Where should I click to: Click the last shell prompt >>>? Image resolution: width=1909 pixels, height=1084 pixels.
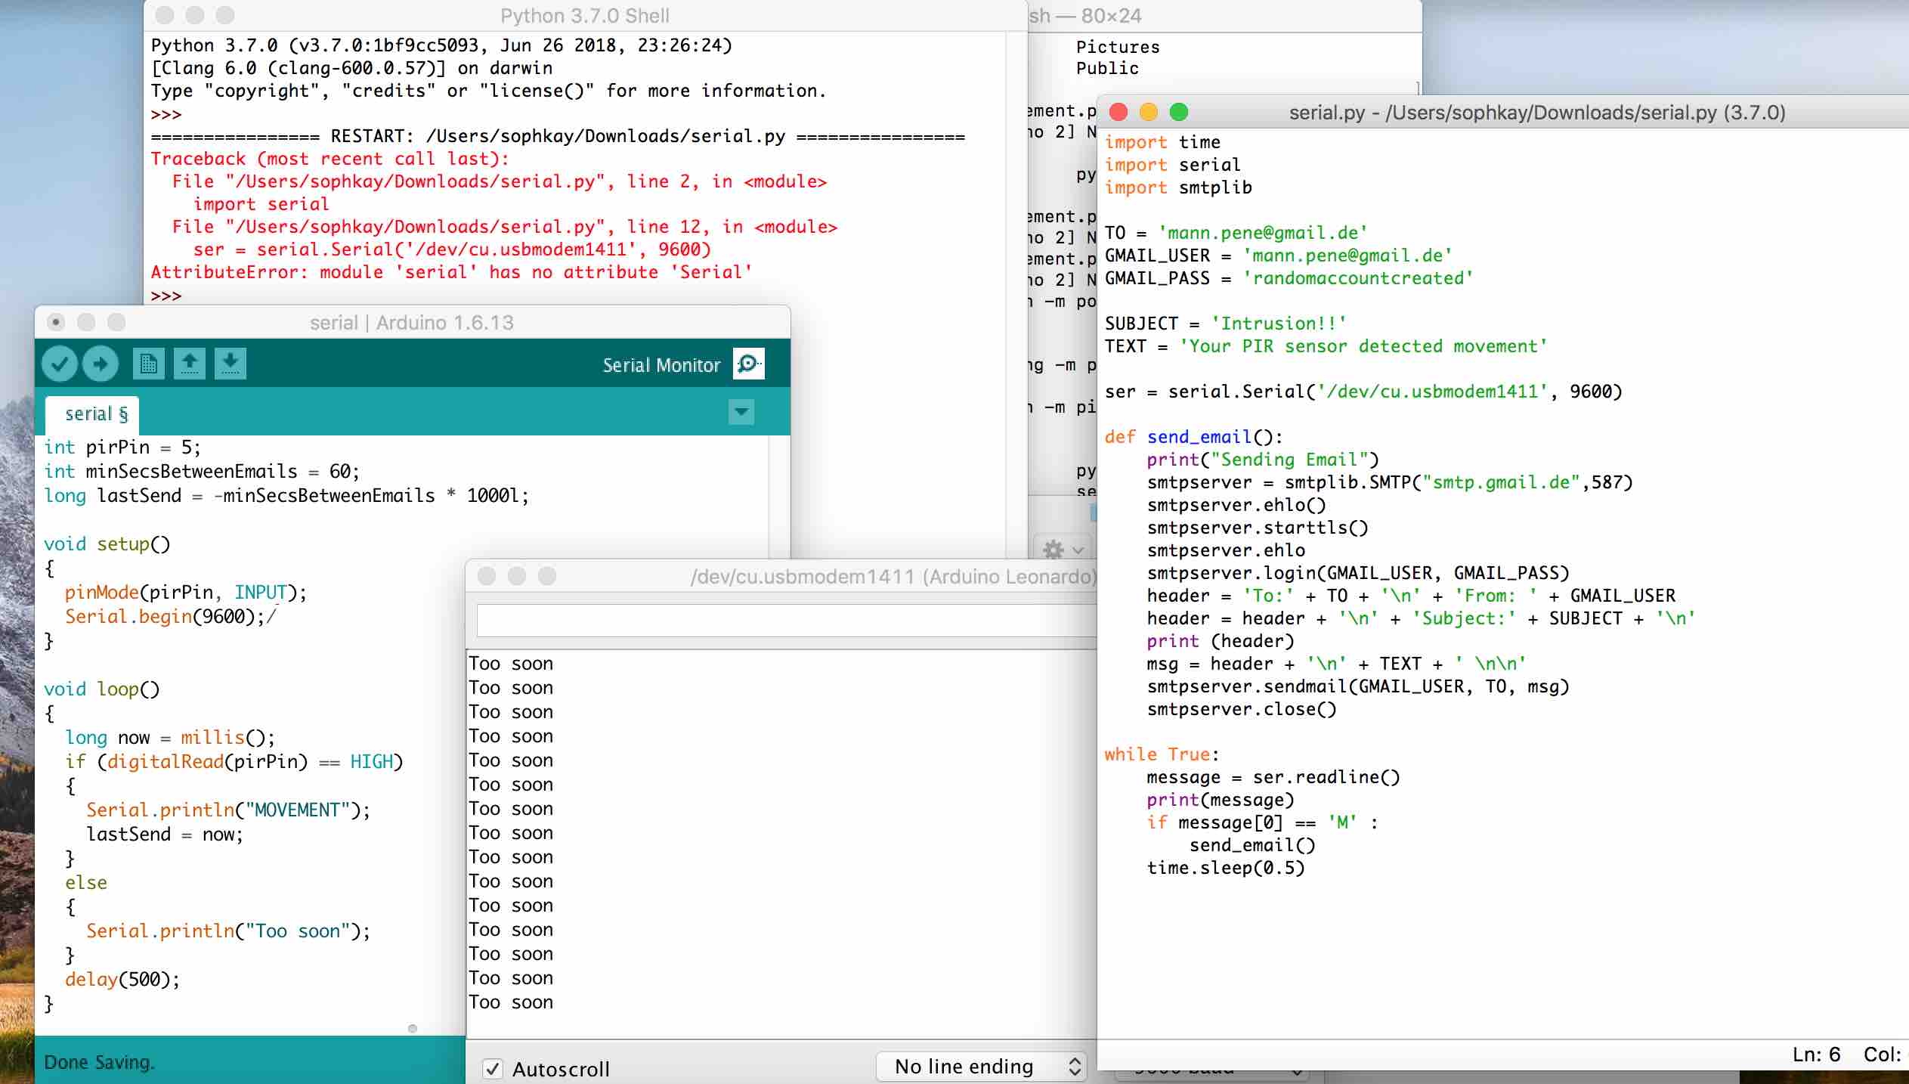166,296
